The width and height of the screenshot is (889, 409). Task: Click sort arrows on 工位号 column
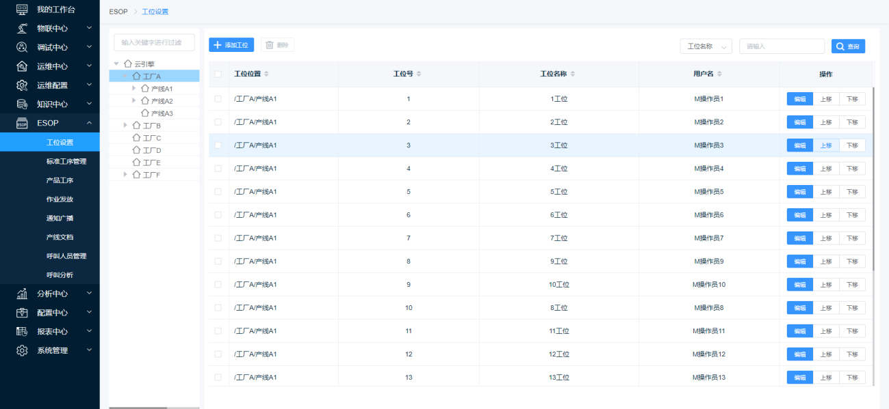pyautogui.click(x=419, y=74)
